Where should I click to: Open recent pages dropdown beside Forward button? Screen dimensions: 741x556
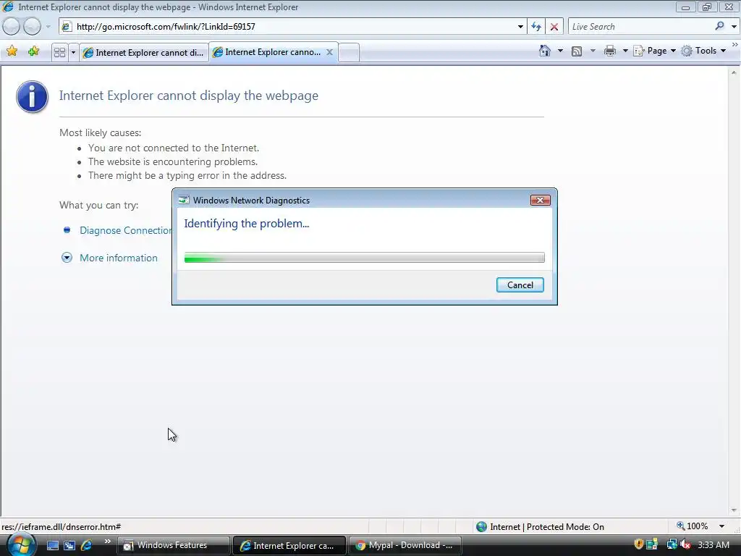[48, 27]
